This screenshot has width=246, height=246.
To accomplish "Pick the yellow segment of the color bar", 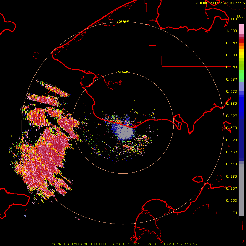I will click(x=241, y=54).
